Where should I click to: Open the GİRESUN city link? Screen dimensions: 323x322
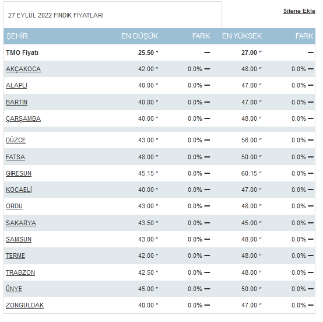click(x=19, y=173)
